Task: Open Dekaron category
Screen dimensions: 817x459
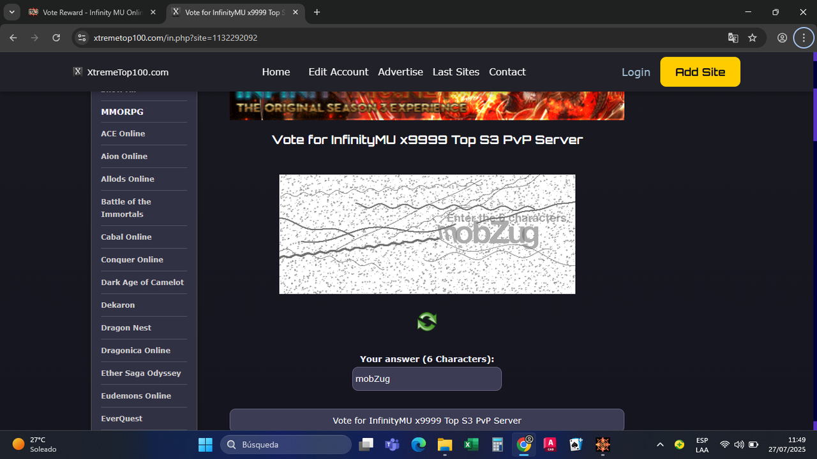Action: tap(118, 305)
